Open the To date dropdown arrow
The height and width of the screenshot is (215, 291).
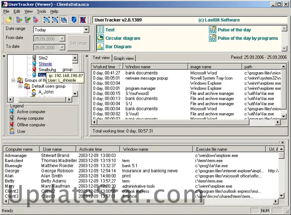point(62,47)
